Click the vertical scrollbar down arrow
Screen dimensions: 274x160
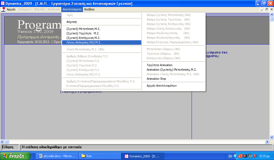tap(272, 137)
